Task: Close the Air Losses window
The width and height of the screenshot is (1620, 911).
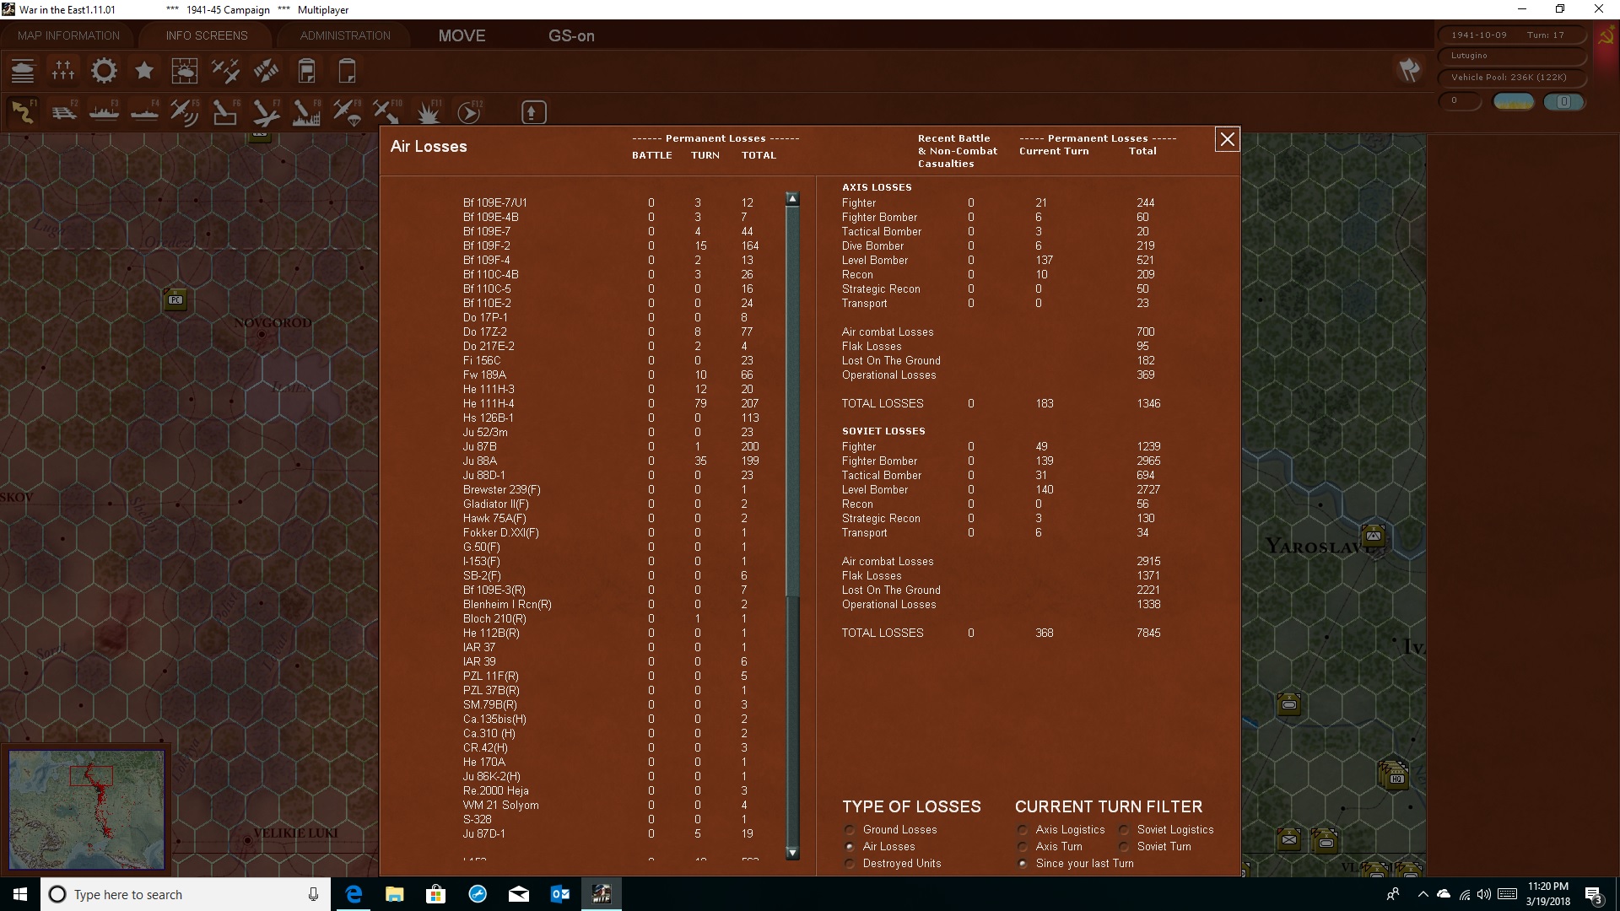Action: (x=1227, y=139)
